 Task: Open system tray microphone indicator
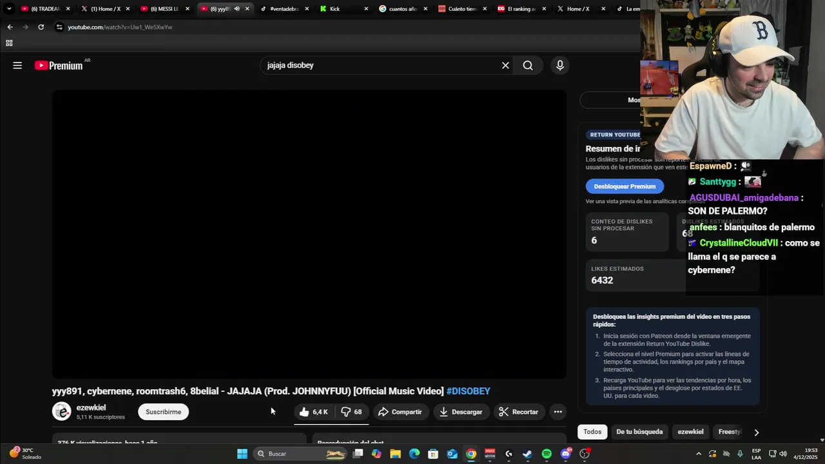click(x=740, y=454)
